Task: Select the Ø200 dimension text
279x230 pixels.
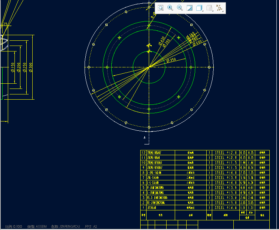Action: coord(19,67)
